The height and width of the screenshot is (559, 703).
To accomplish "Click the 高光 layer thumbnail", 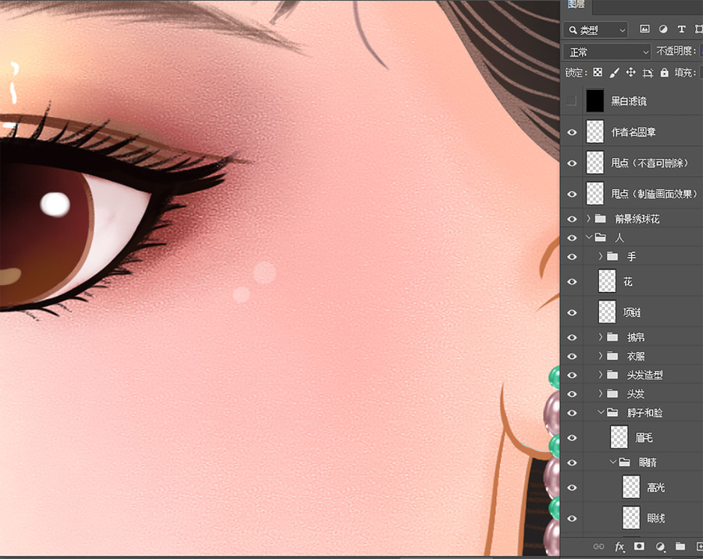I will pyautogui.click(x=631, y=487).
